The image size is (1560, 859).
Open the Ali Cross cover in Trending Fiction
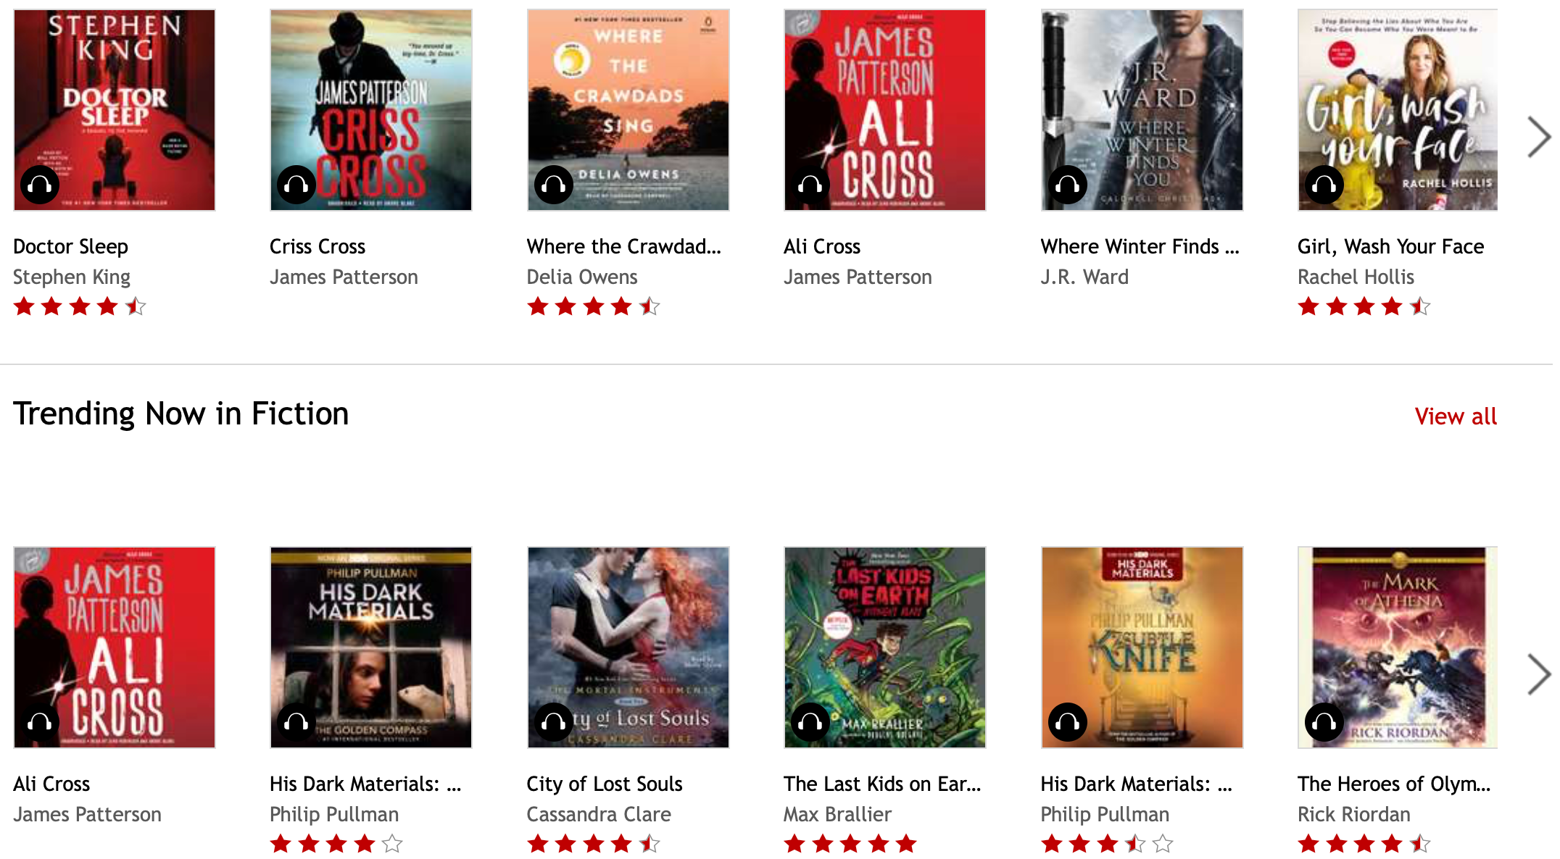point(115,648)
